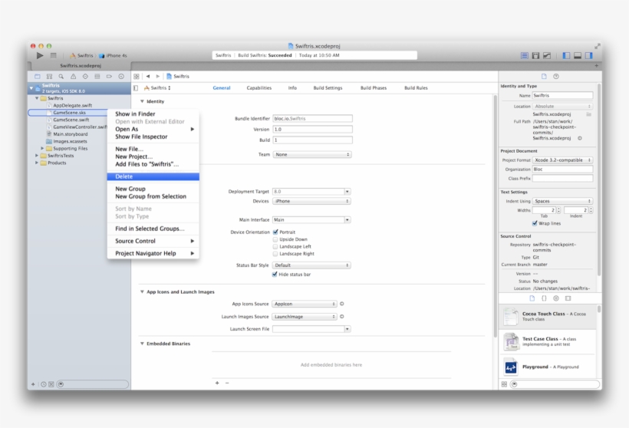
Task: Open File Template library icon
Action: click(x=532, y=298)
